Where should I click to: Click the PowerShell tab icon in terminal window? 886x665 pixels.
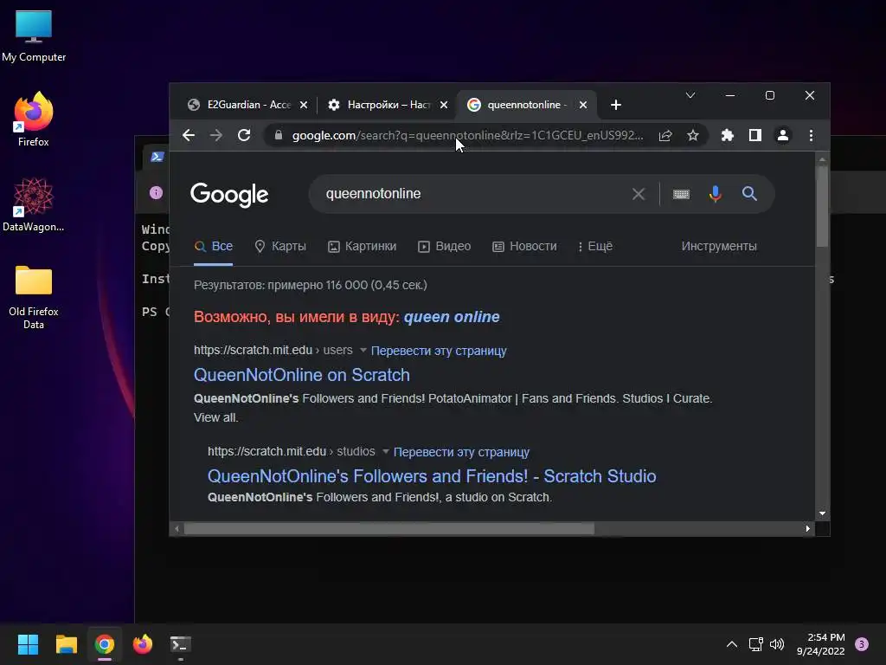pos(157,157)
